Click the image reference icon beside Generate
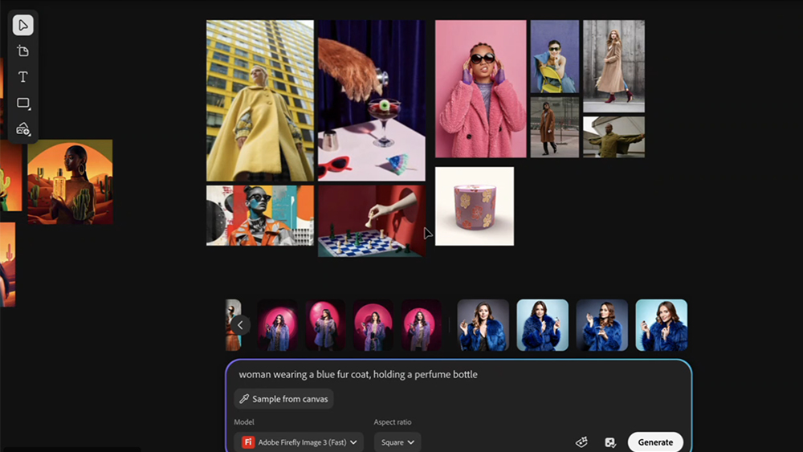 click(x=610, y=442)
